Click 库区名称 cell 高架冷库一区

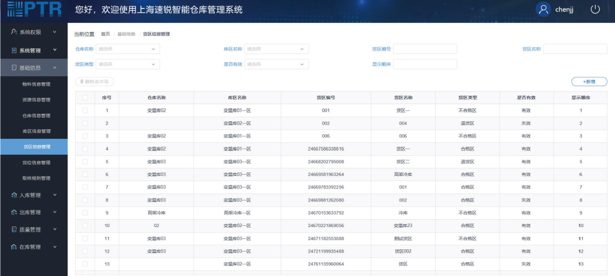(x=237, y=213)
